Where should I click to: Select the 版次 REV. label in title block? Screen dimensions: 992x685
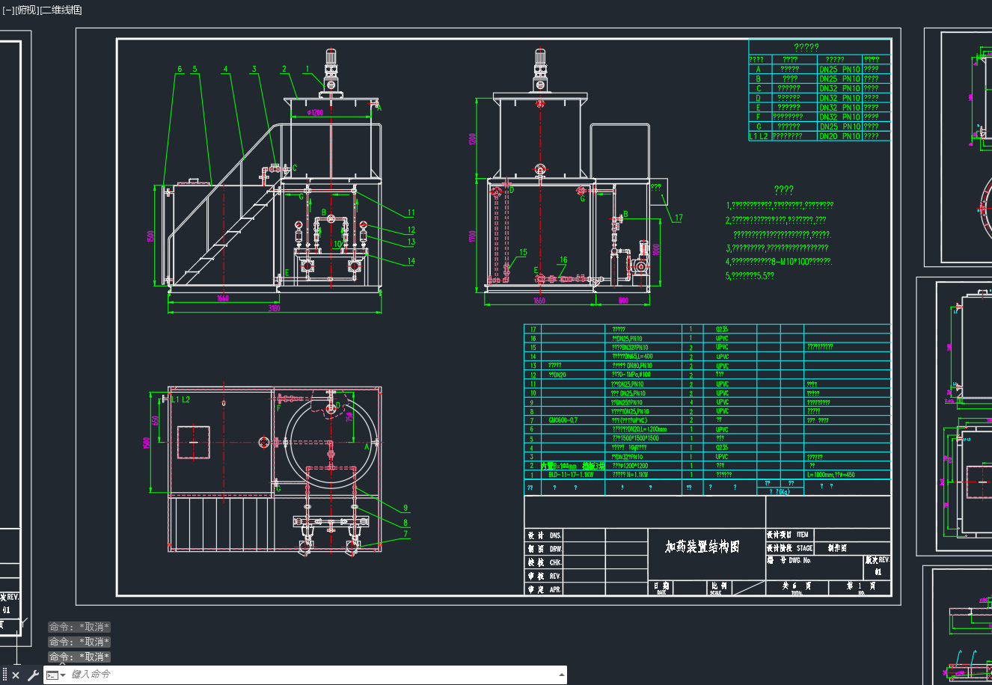tap(878, 559)
